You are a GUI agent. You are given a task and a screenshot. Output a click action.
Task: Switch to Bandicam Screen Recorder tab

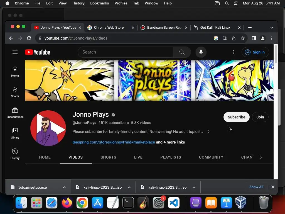click(164, 28)
